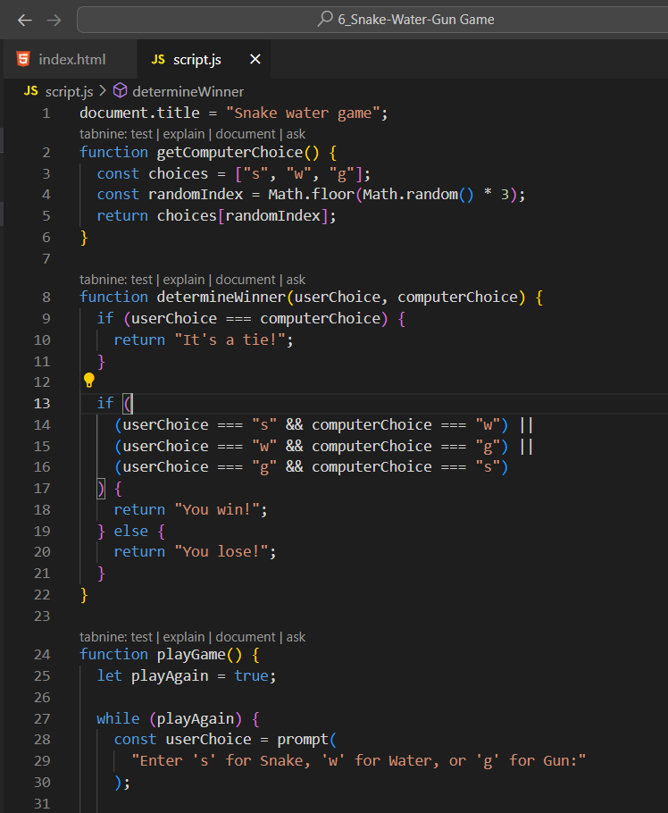Image resolution: width=668 pixels, height=813 pixels.
Task: Click the "You lose!" string
Action: pyautogui.click(x=221, y=552)
